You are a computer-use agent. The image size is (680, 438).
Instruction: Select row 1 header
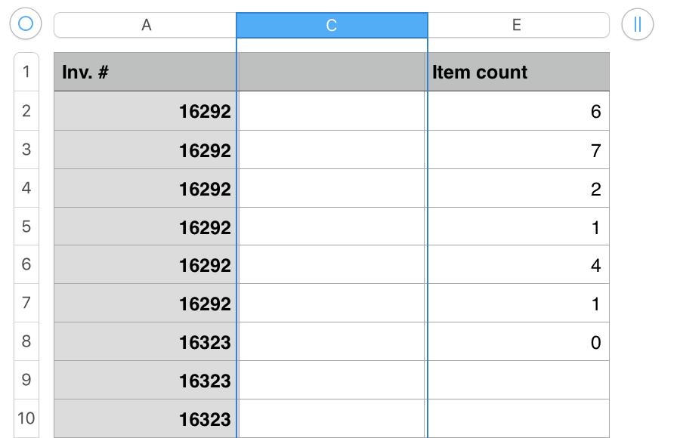[x=26, y=72]
